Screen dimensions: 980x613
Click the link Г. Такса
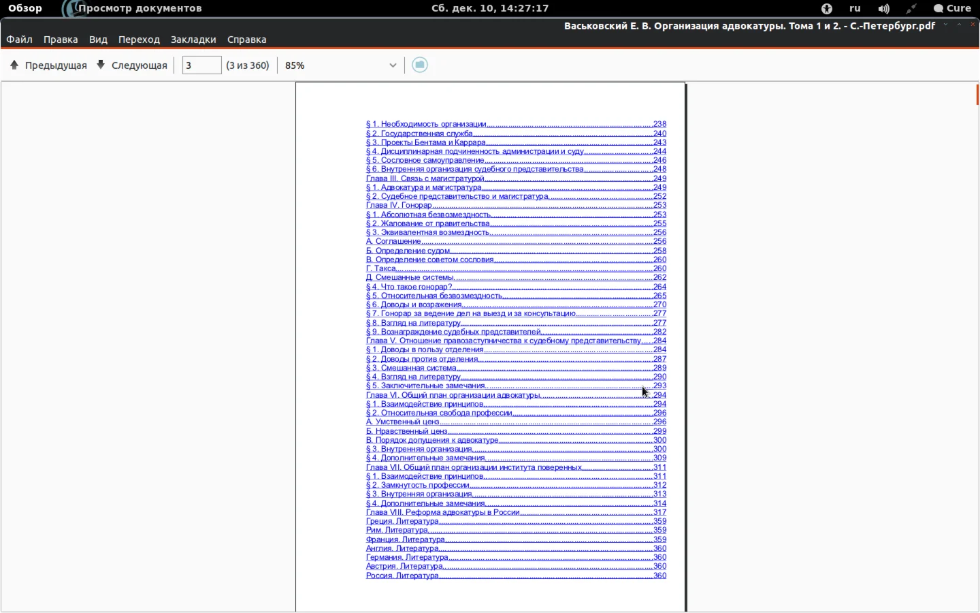point(381,268)
